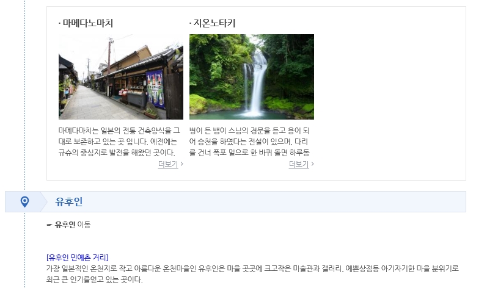The image size is (498, 288).
Task: Click the chevron arrow after 지온노타키 더보기
Action: 312,164
